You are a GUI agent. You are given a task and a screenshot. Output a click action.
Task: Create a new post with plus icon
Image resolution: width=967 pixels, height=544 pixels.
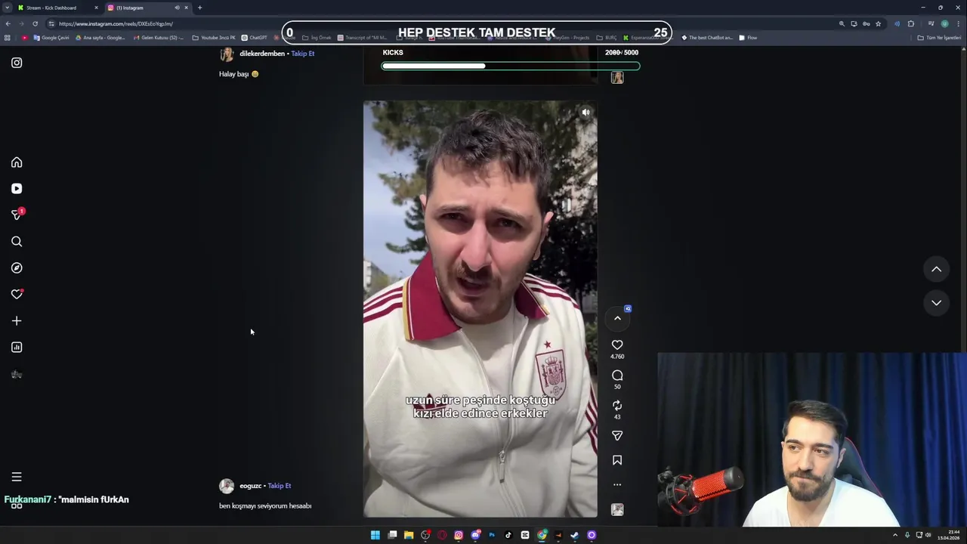click(x=17, y=321)
